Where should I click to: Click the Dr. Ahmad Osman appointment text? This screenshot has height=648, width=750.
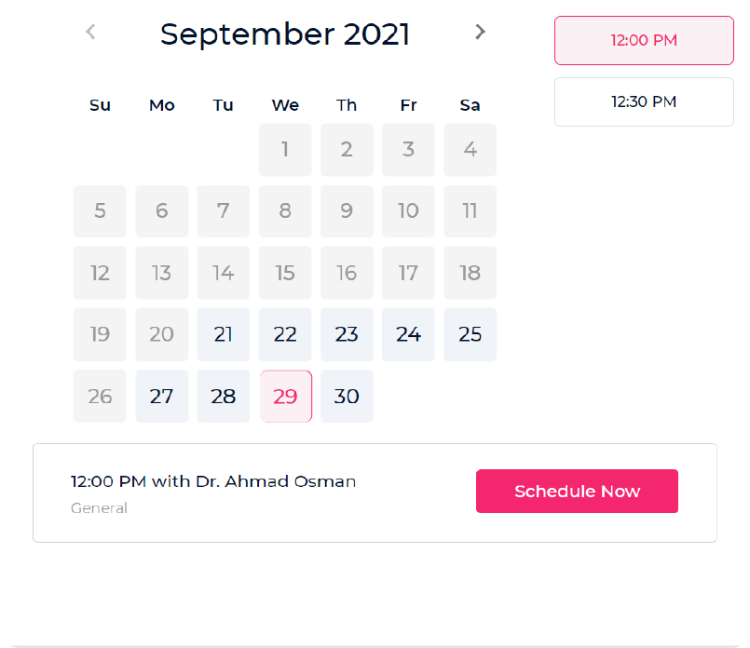click(x=213, y=481)
